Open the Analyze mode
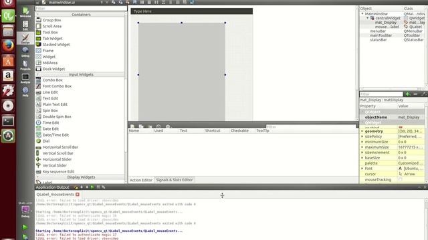Screen dimensions: 428x240 [25, 79]
